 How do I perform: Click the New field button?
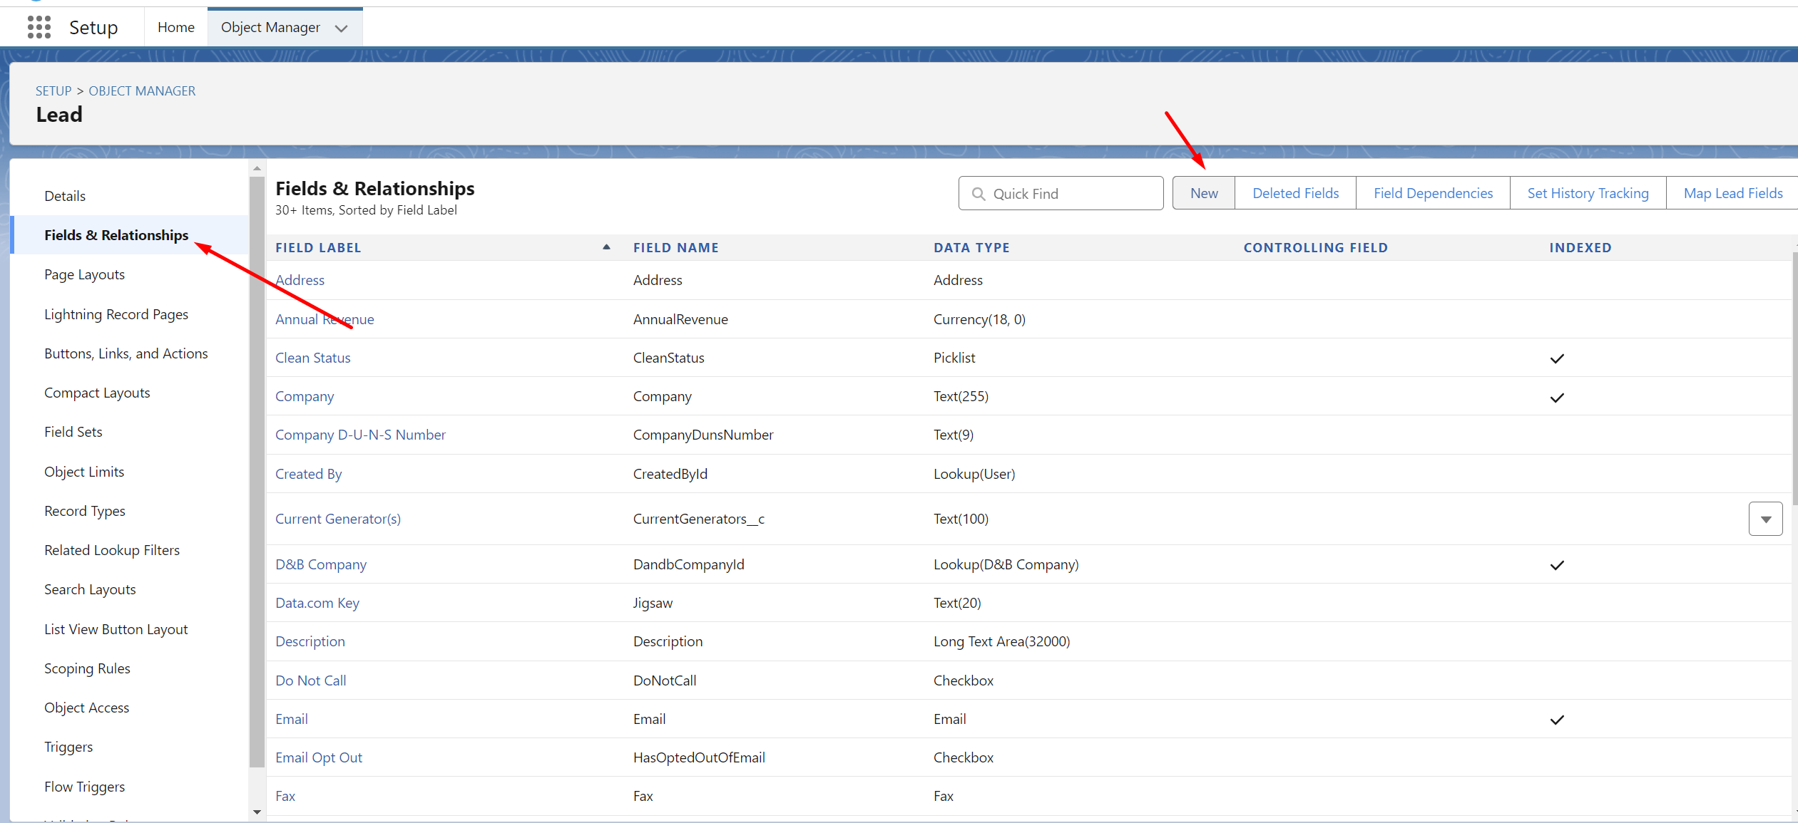(1204, 193)
